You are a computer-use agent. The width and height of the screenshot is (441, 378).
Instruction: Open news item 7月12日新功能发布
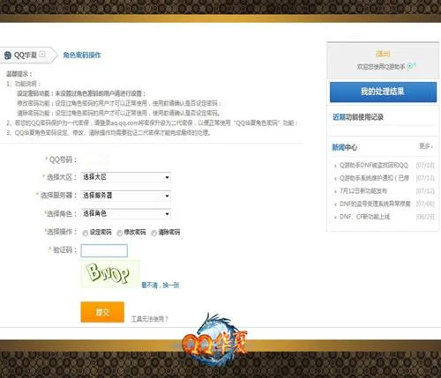click(x=363, y=191)
